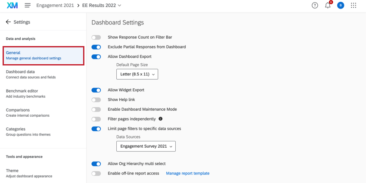Turn off Allow Dashboard Export toggle
Viewport: 366px width, 183px height.
point(96,56)
